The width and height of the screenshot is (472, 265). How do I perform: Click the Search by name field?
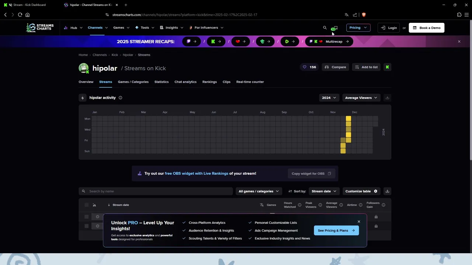156,191
